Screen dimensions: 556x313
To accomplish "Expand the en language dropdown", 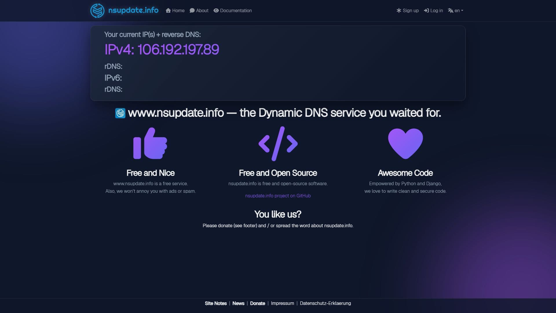I will pos(456,11).
